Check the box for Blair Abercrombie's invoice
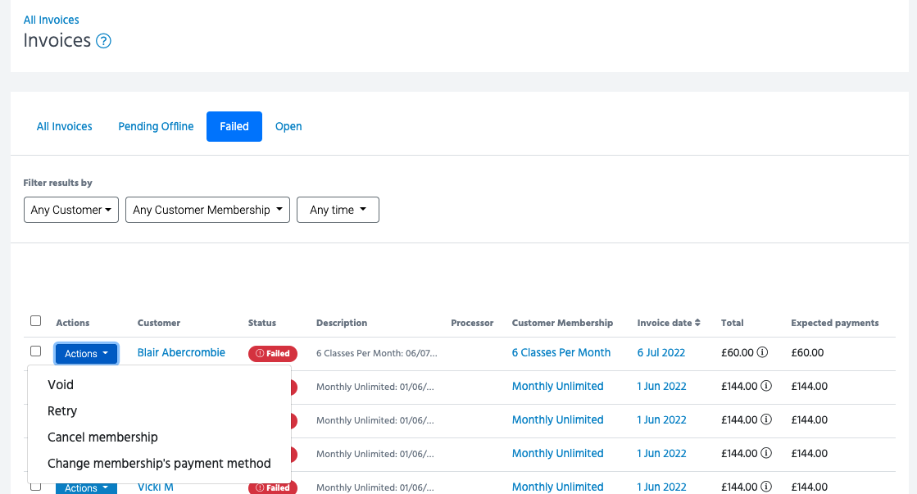Screen dimensions: 917x494 (35, 351)
